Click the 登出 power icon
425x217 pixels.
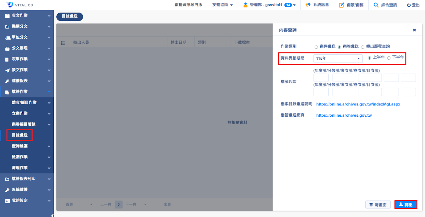pos(409,5)
